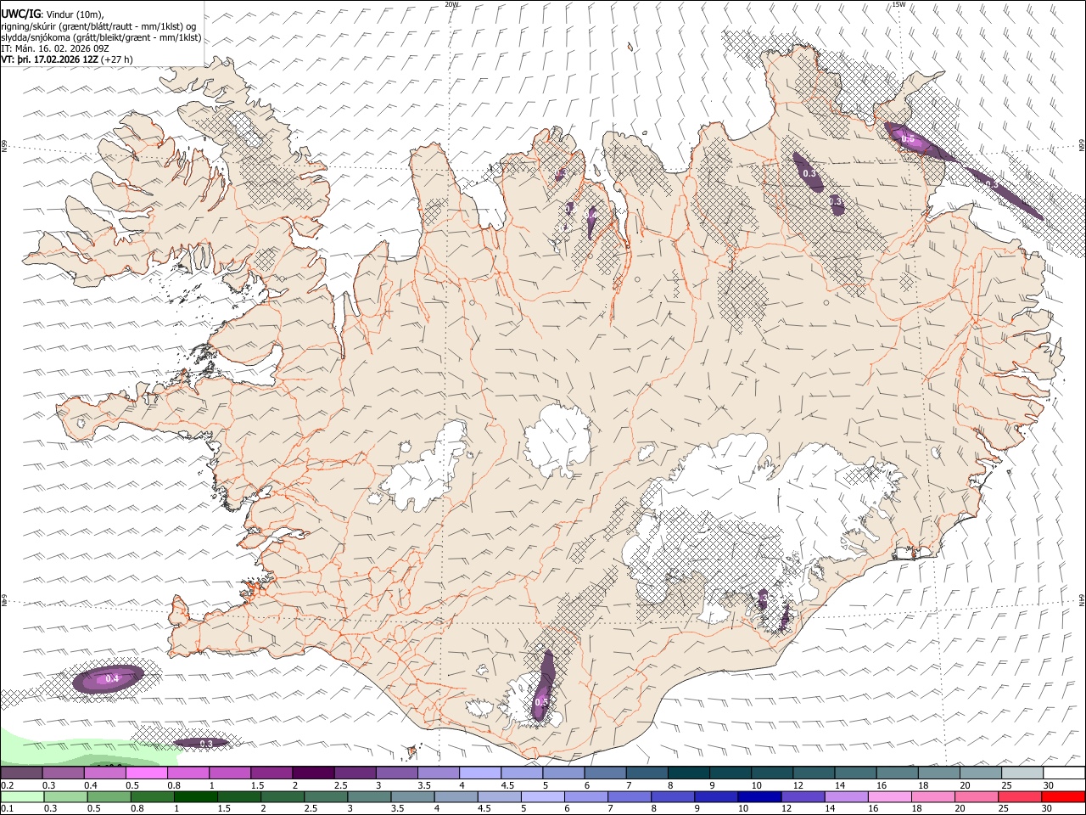Click the 'slydda/snjókoma' legend description line
The width and height of the screenshot is (1086, 815).
pos(101,37)
